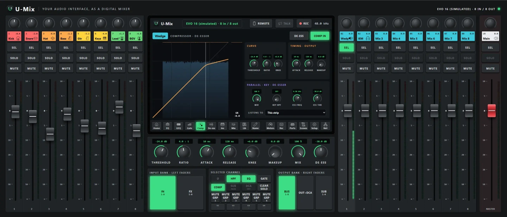Open the Mix page icon

(233, 126)
